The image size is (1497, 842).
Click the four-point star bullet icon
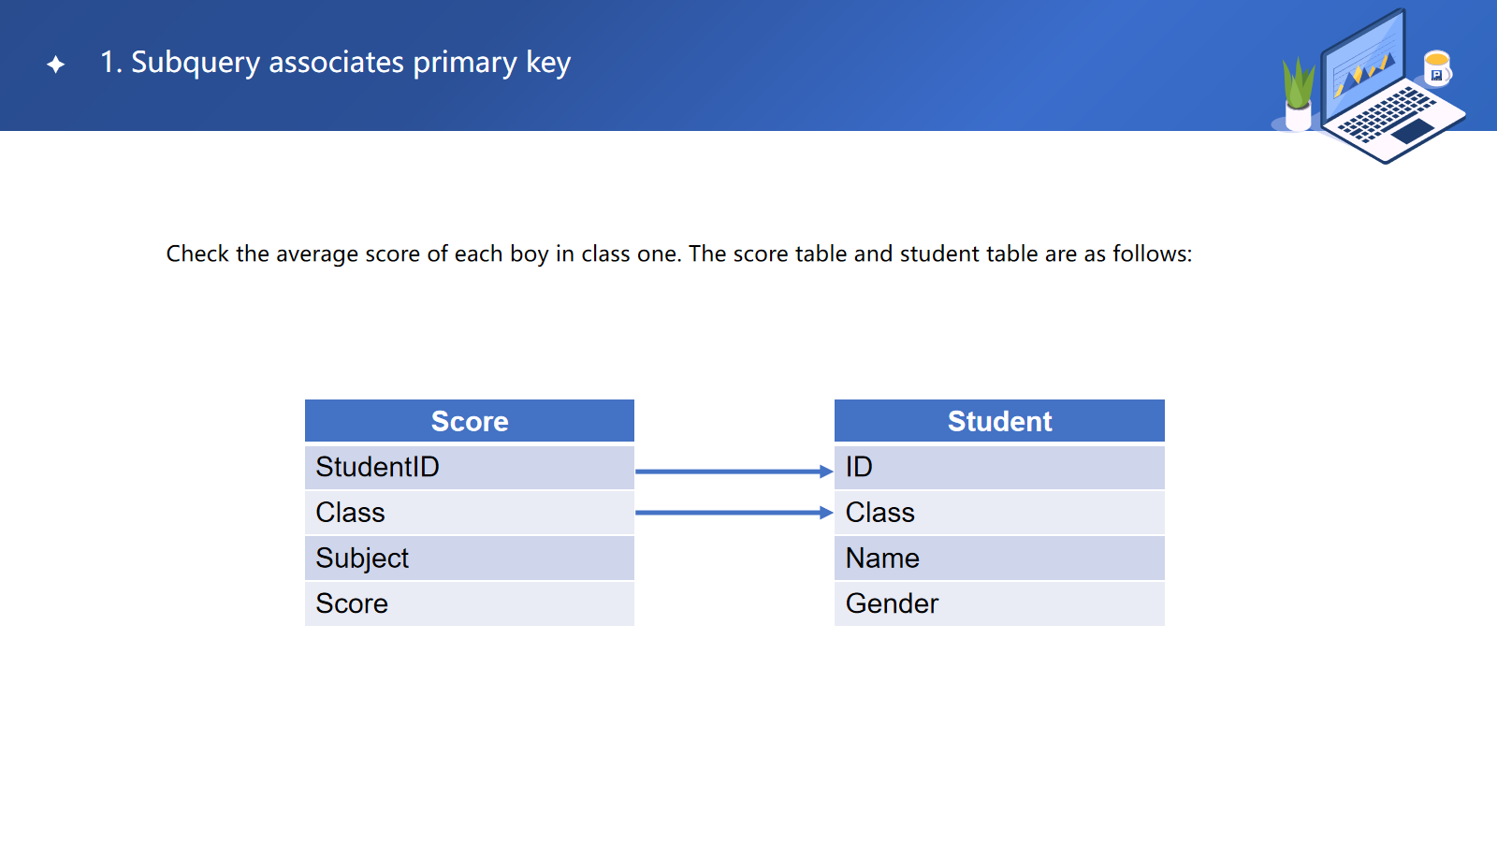click(x=56, y=64)
